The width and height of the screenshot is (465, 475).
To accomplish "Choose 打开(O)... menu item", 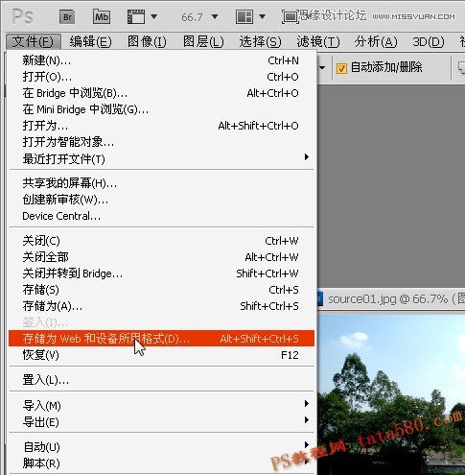I will (161, 77).
